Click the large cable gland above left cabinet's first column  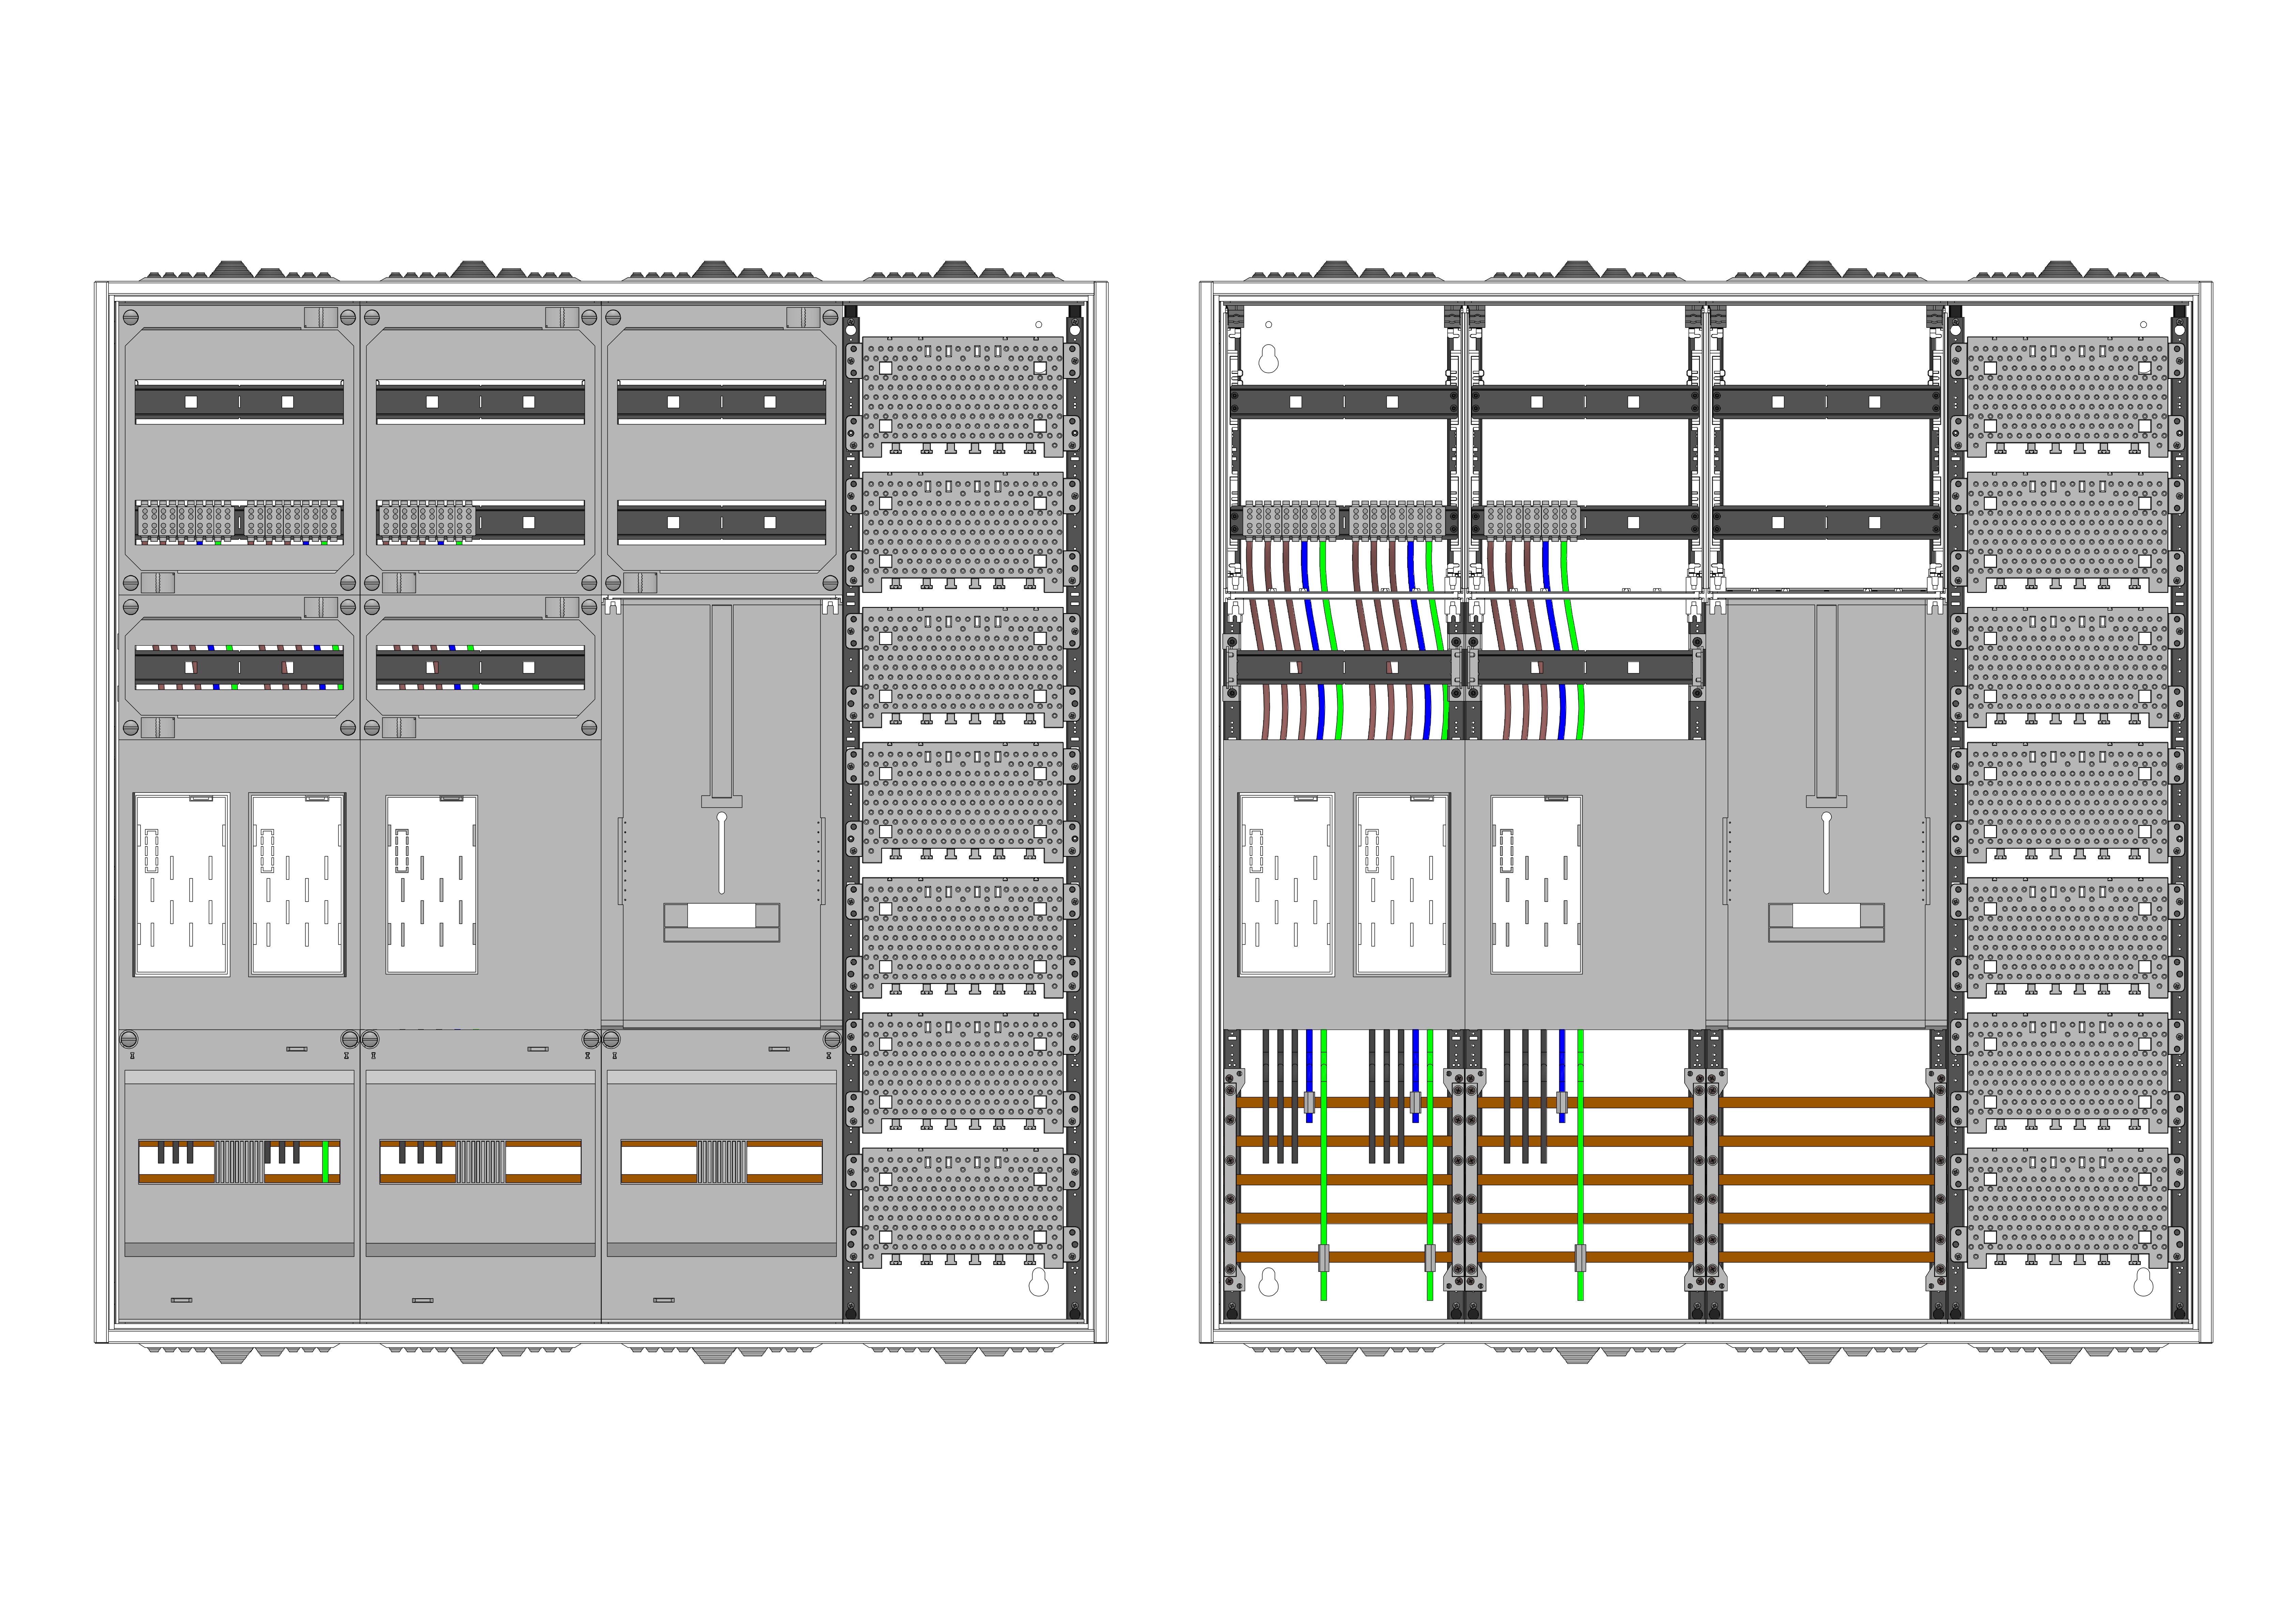[232, 270]
